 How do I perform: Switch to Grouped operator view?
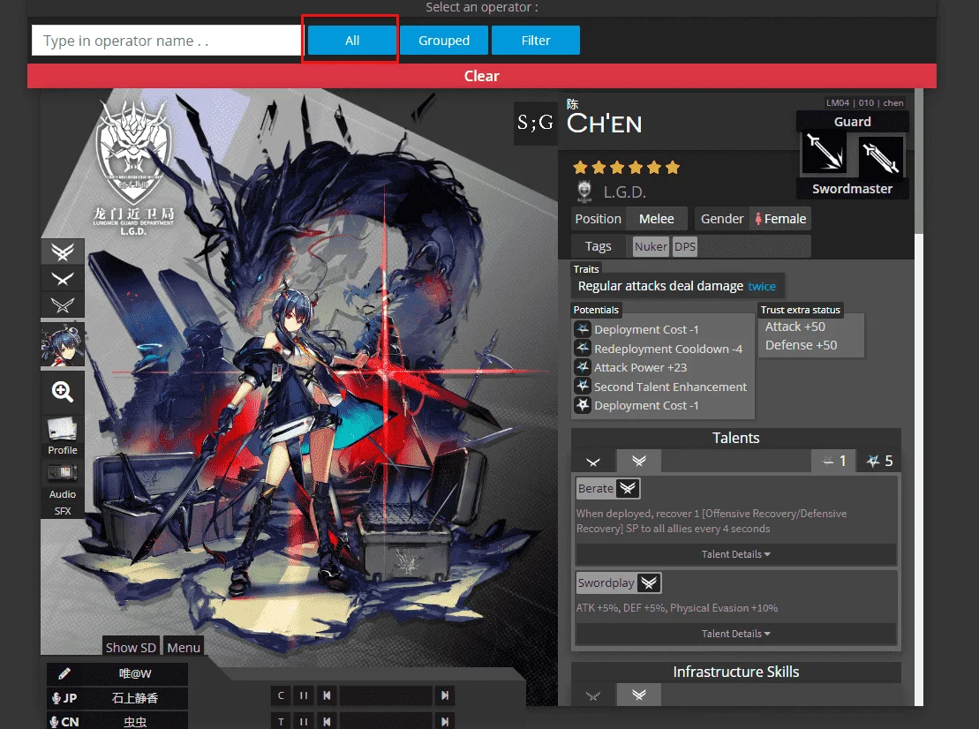[444, 41]
